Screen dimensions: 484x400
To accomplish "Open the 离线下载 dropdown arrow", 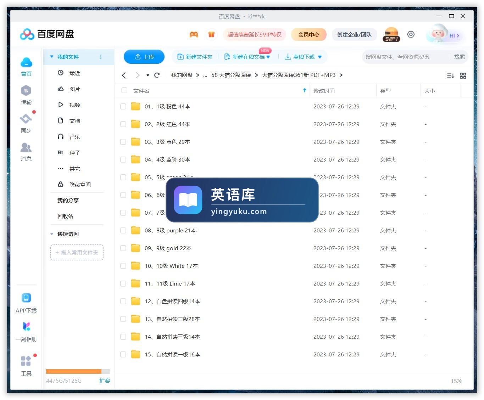I will point(320,57).
